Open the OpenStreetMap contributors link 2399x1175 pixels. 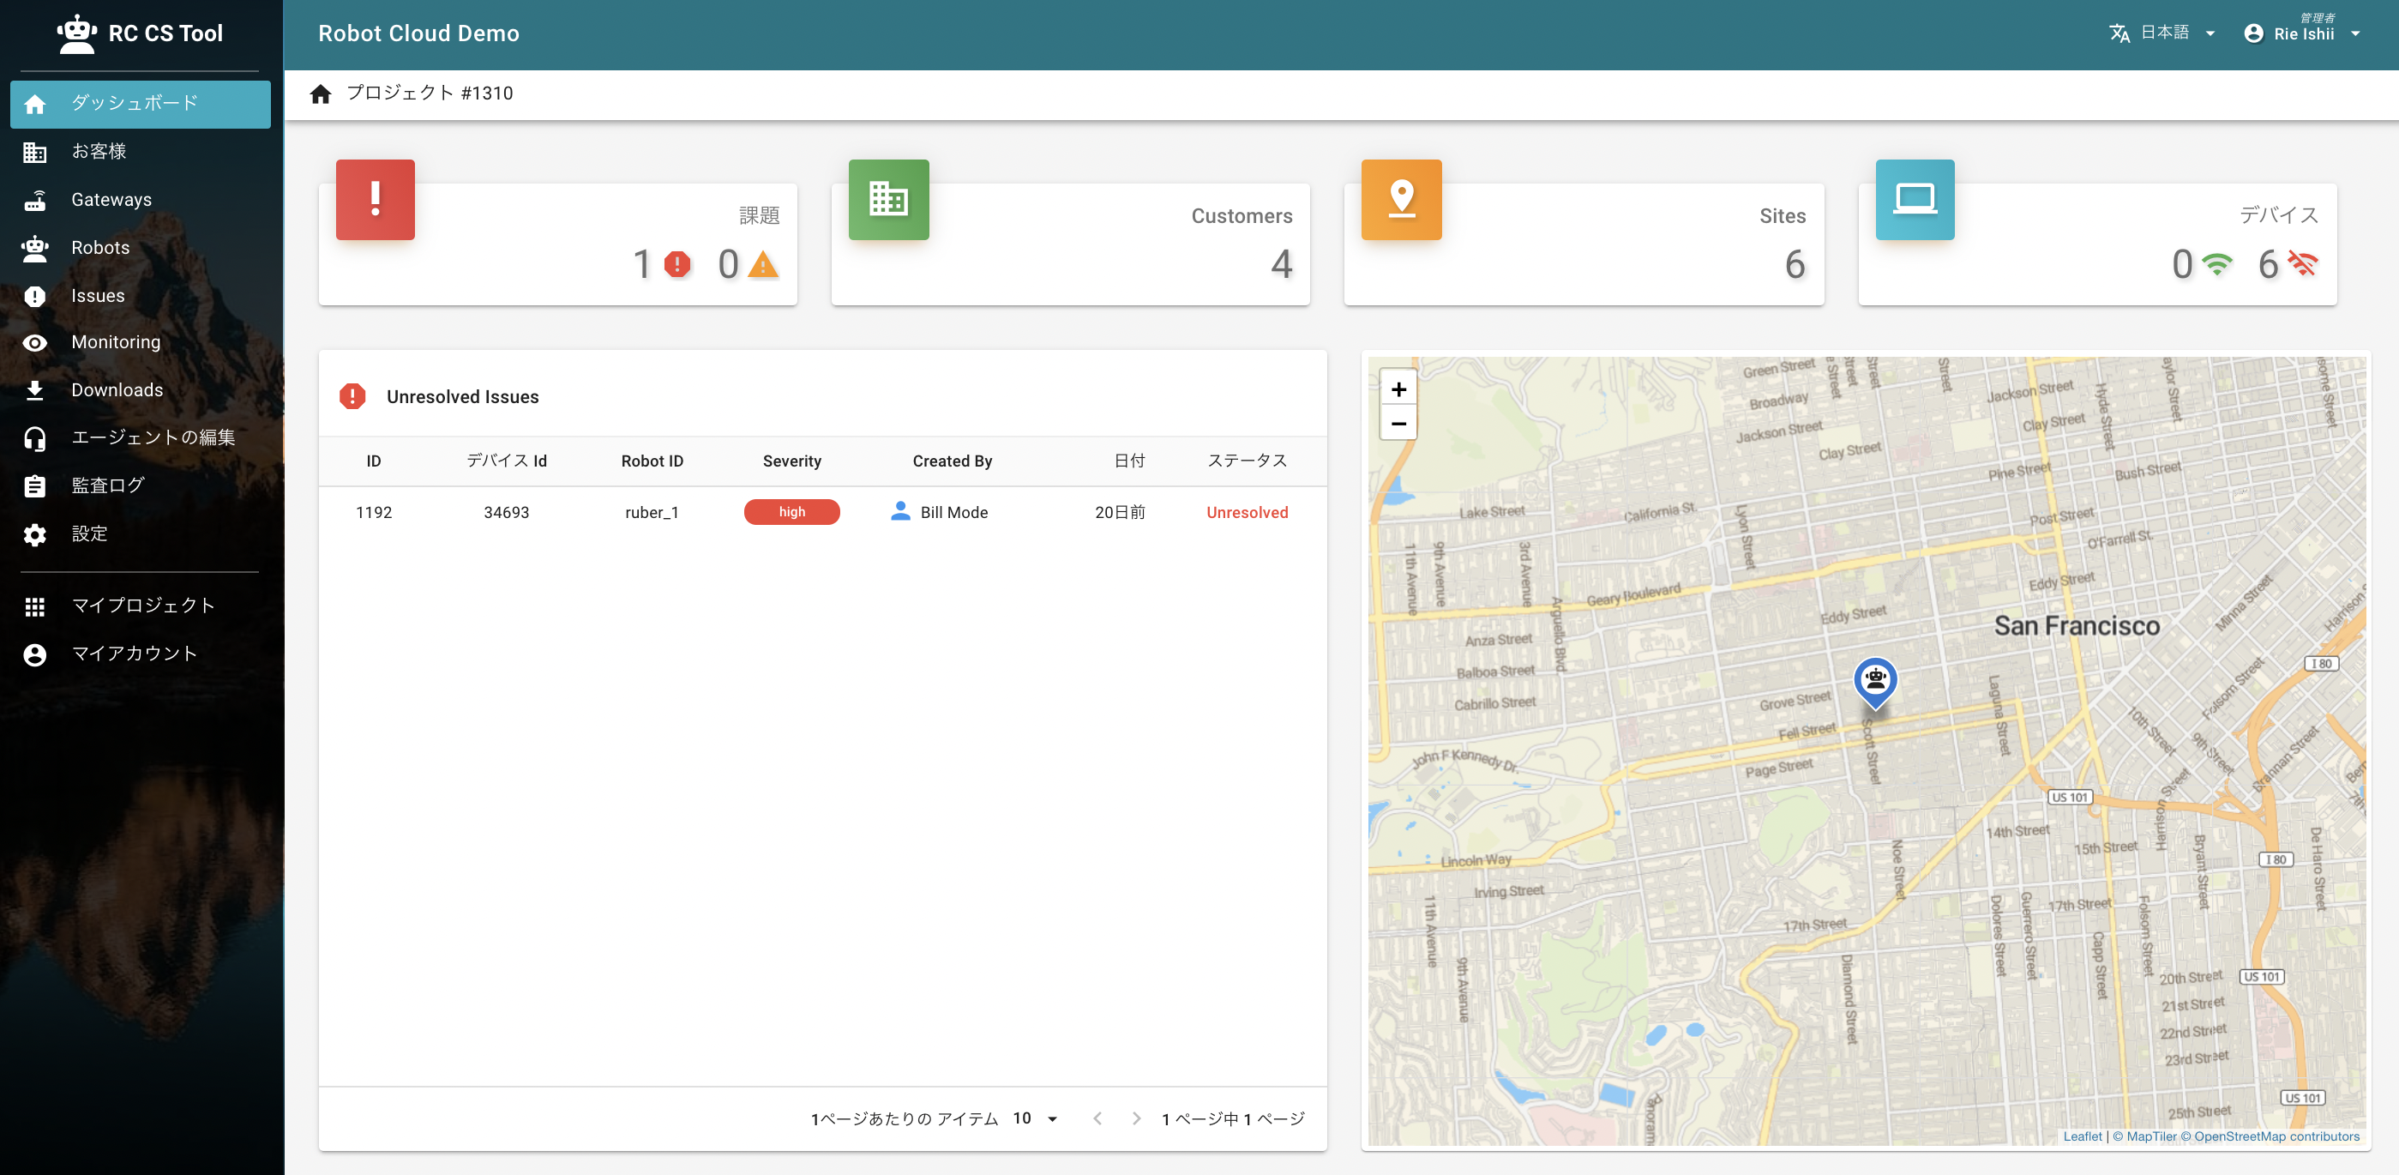2270,1136
